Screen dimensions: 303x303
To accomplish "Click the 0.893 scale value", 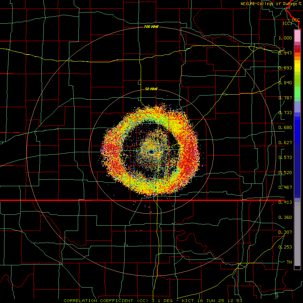I will [285, 68].
